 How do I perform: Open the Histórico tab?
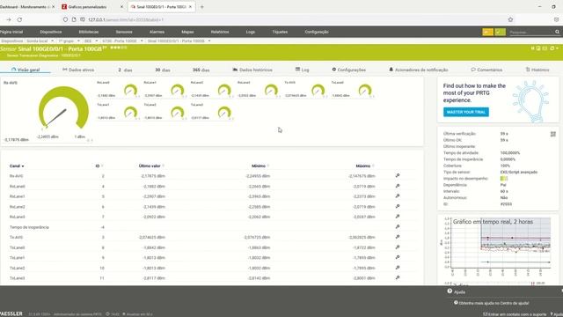click(x=537, y=70)
